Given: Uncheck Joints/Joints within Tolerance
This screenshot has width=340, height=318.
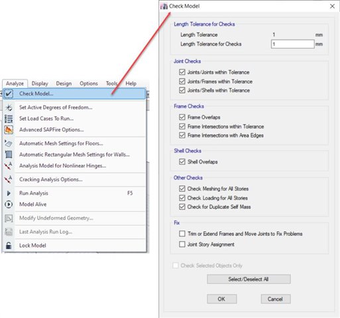Looking at the screenshot, I should tap(182, 72).
